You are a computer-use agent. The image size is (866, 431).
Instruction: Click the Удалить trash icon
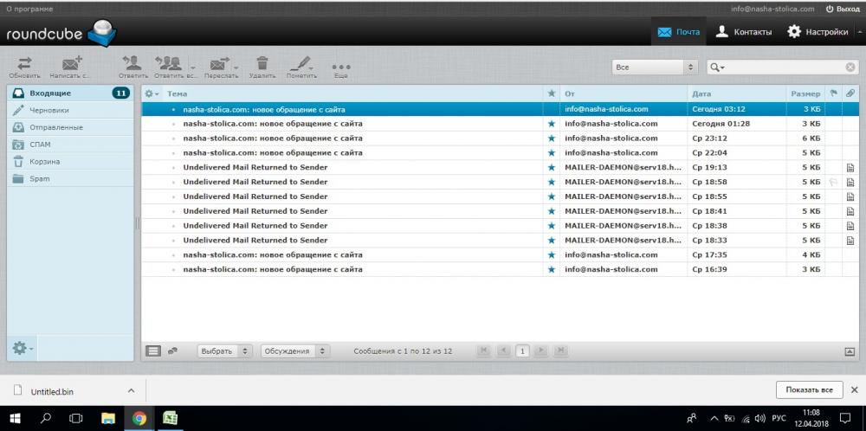coord(262,63)
